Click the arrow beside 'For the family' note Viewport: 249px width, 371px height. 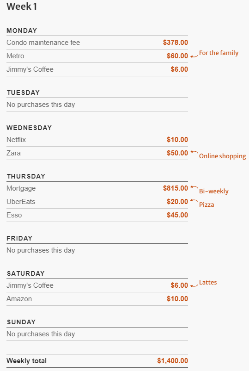pos(194,56)
